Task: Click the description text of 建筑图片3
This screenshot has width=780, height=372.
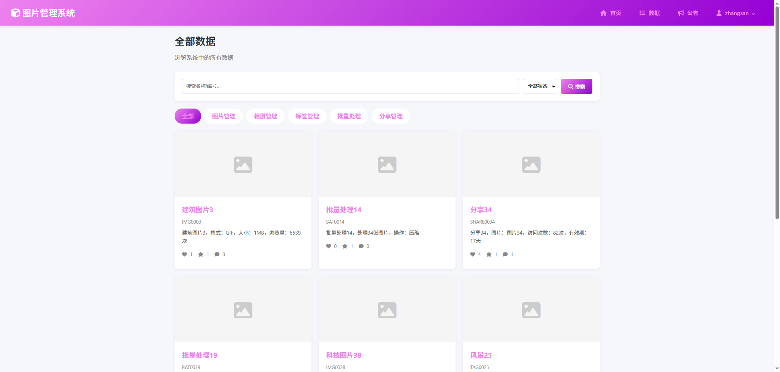Action: (x=241, y=237)
